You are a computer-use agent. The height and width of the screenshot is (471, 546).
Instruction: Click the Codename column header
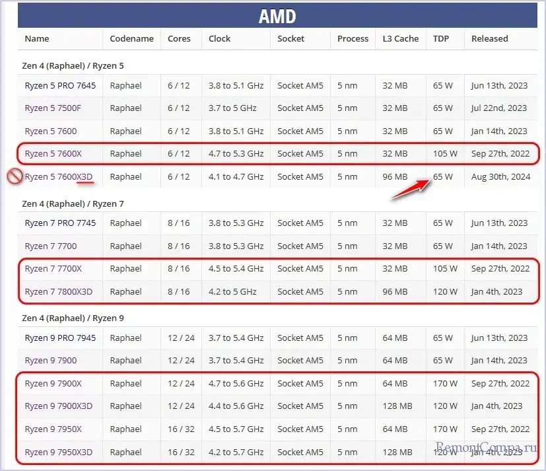(x=131, y=39)
